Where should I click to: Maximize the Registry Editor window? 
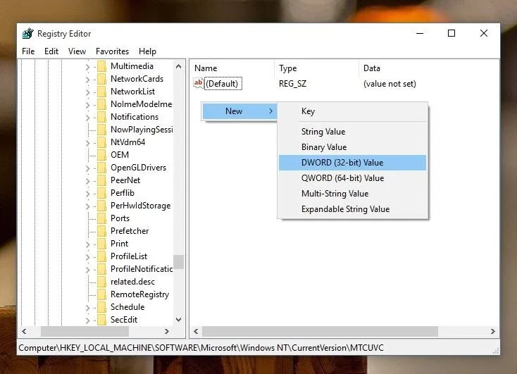[451, 33]
